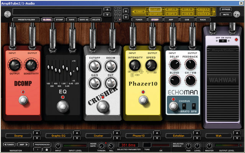This screenshot has width=245, height=153.
Task: Click the info 'i' button under Preferences
Action: click(x=38, y=150)
